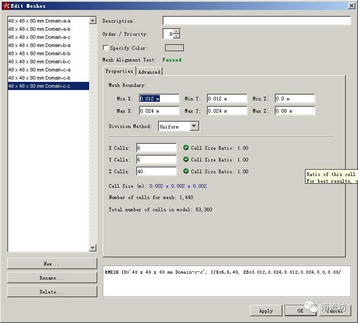
Task: Click the PyroSim flame icon in title bar
Action: click(x=6, y=6)
